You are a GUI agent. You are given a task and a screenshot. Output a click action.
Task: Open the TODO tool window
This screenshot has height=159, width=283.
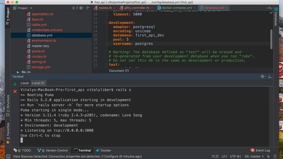point(23,150)
